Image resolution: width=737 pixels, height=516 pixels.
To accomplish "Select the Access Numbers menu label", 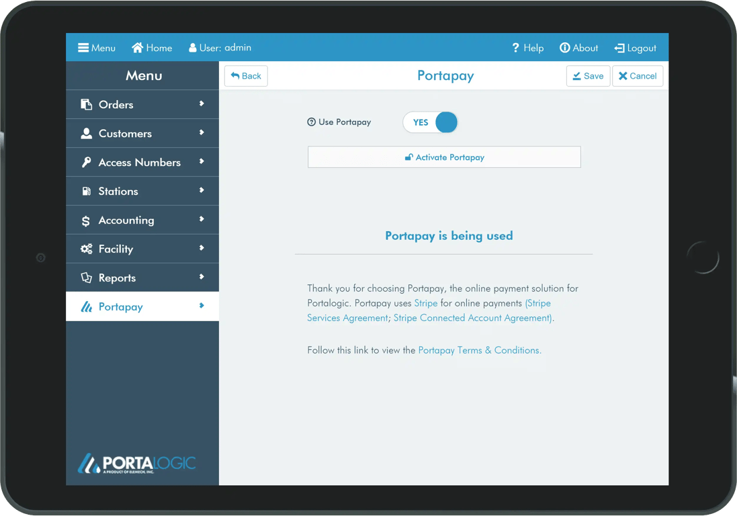I will (140, 162).
